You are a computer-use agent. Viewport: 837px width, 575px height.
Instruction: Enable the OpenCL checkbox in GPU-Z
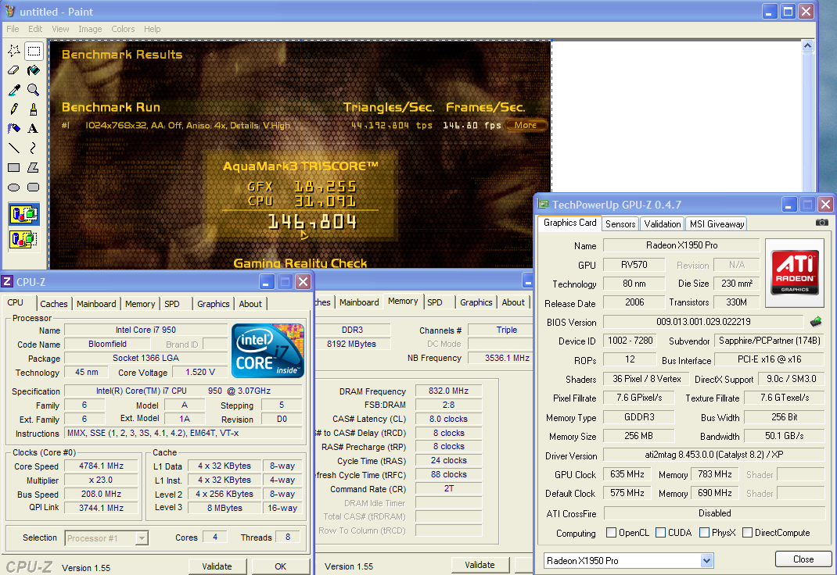[x=611, y=532]
